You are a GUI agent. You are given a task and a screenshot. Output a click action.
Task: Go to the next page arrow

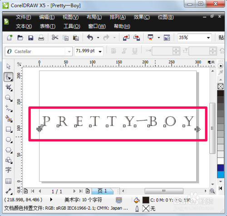pos(74,192)
